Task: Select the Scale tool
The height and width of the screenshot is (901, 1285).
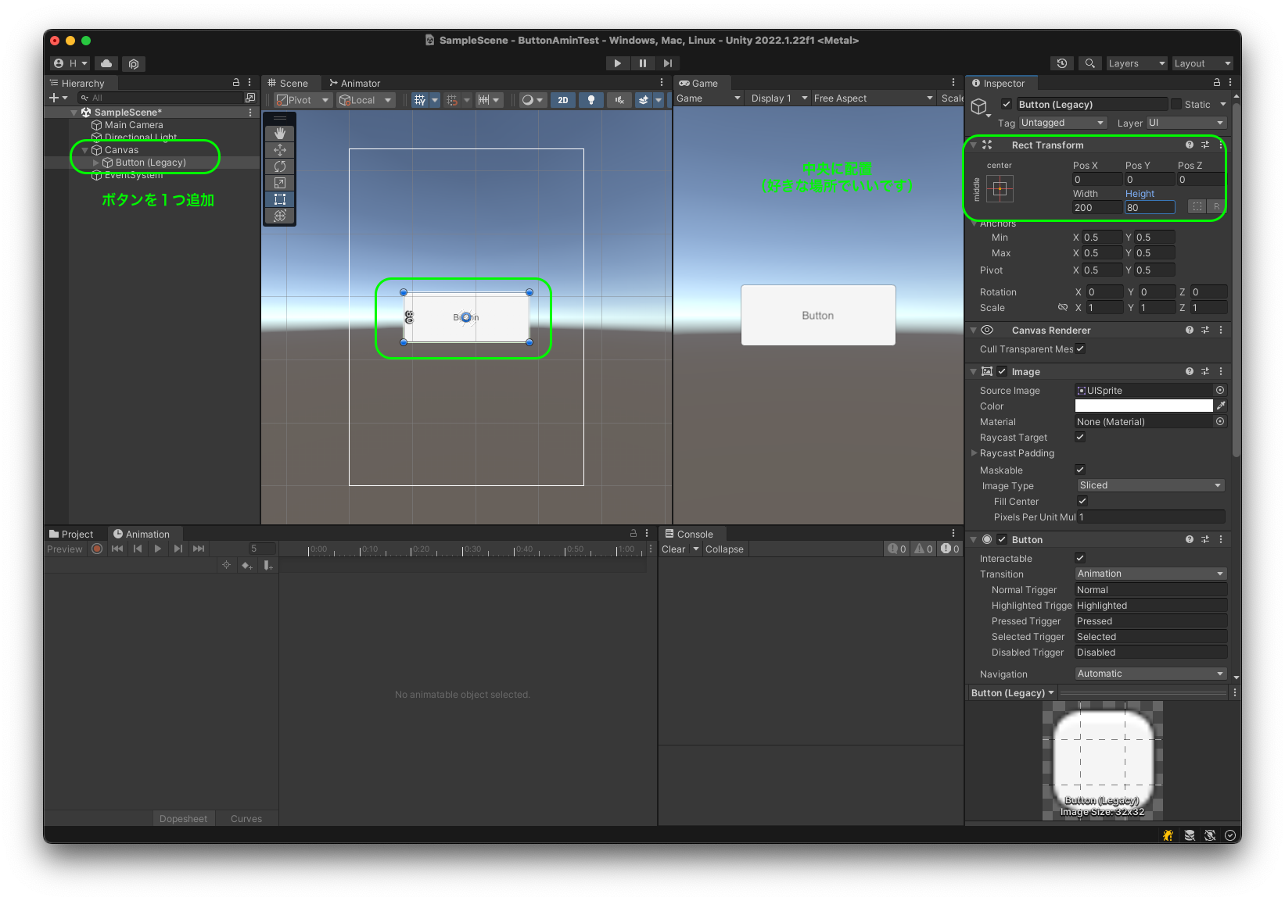Action: pos(280,182)
